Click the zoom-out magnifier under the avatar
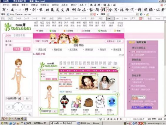Image resolution: width=166 pixels, height=125 pixels. coord(7,114)
